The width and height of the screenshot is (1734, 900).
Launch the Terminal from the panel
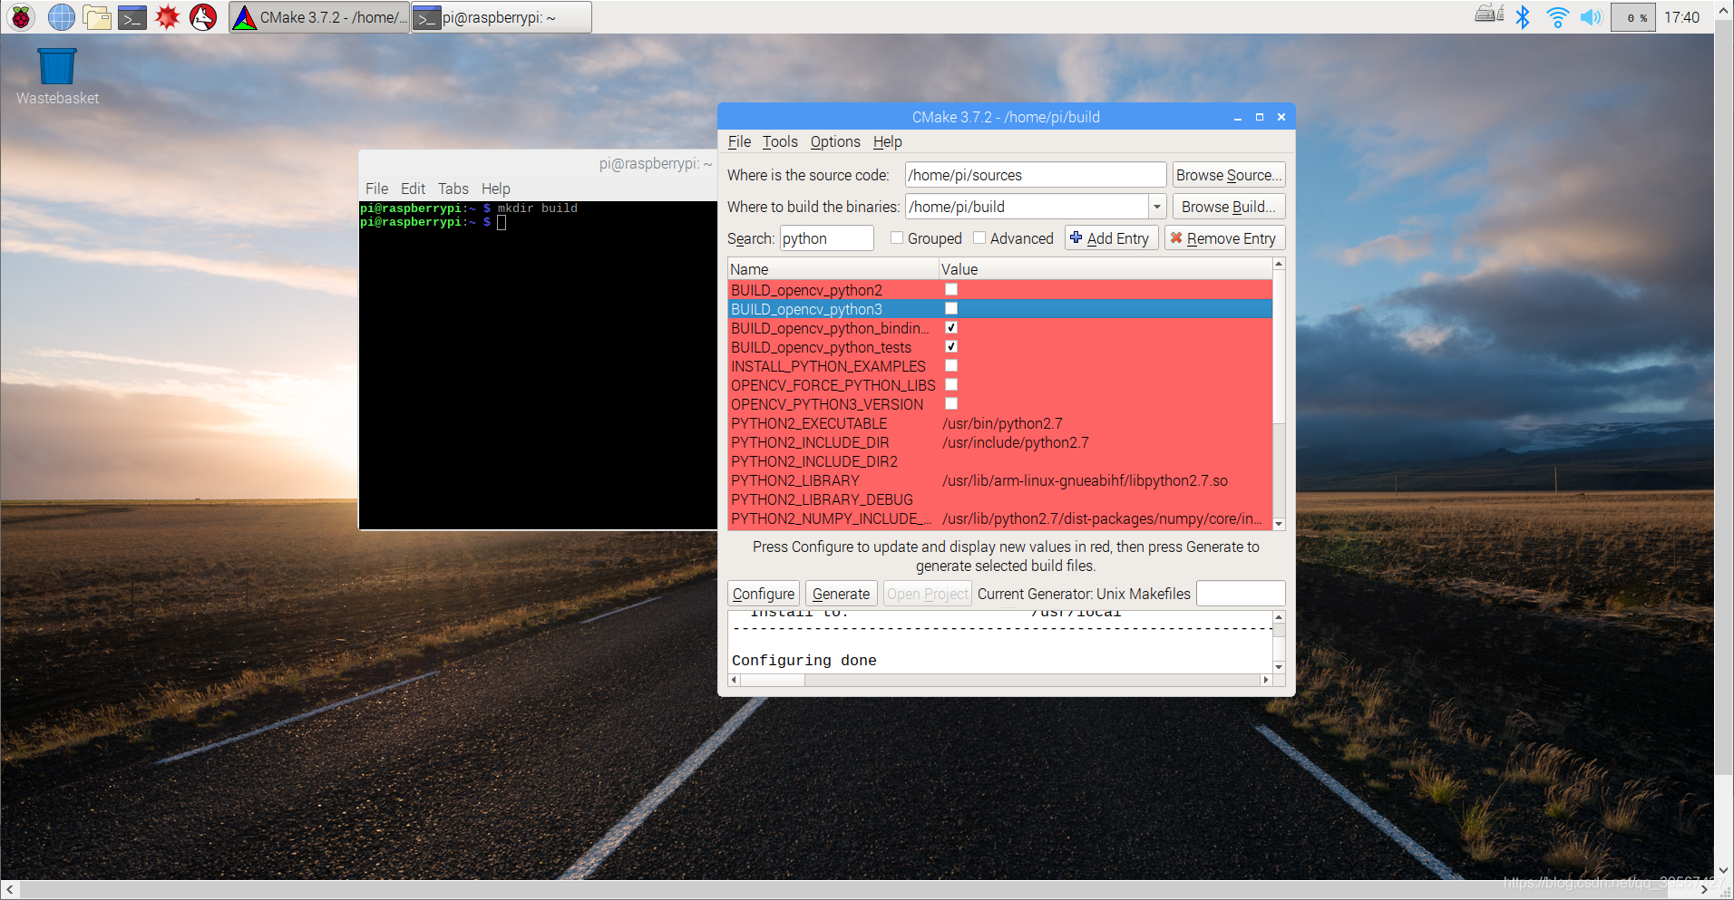pos(132,17)
